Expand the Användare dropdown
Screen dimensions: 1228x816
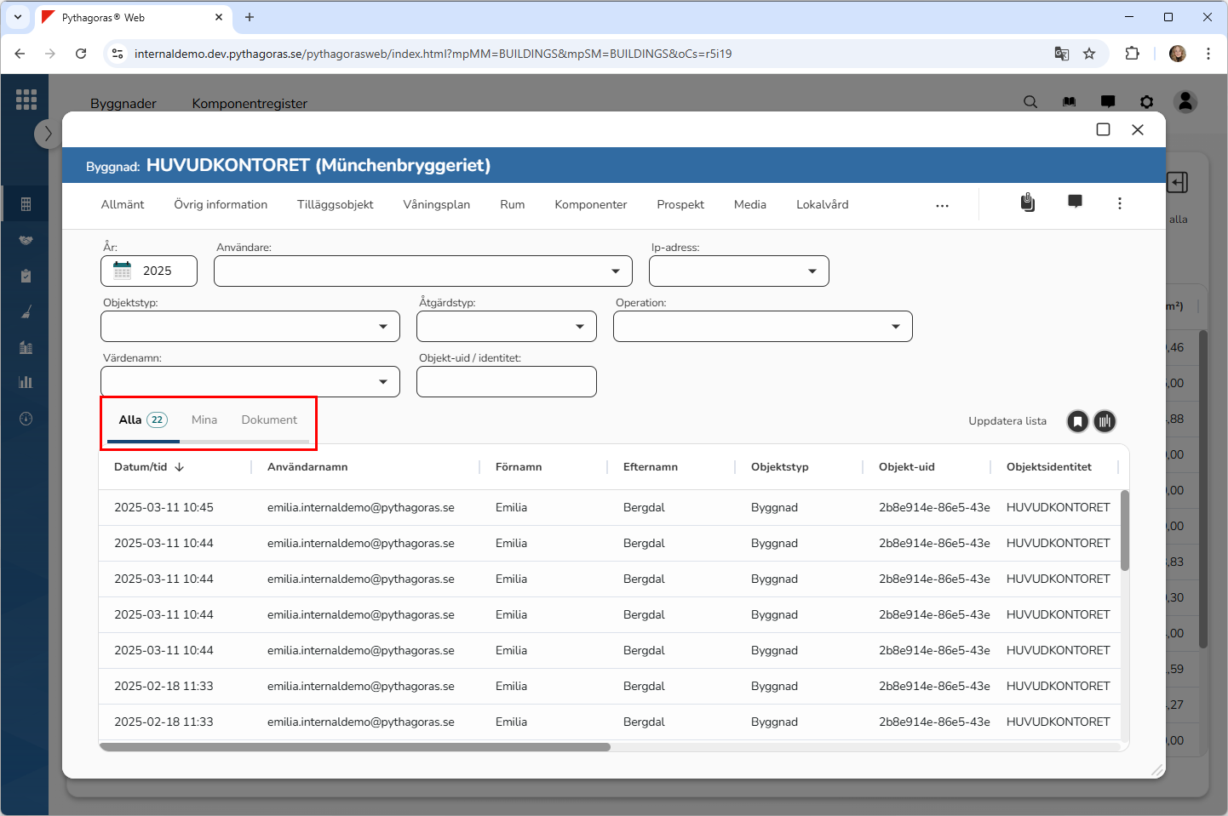tap(615, 271)
